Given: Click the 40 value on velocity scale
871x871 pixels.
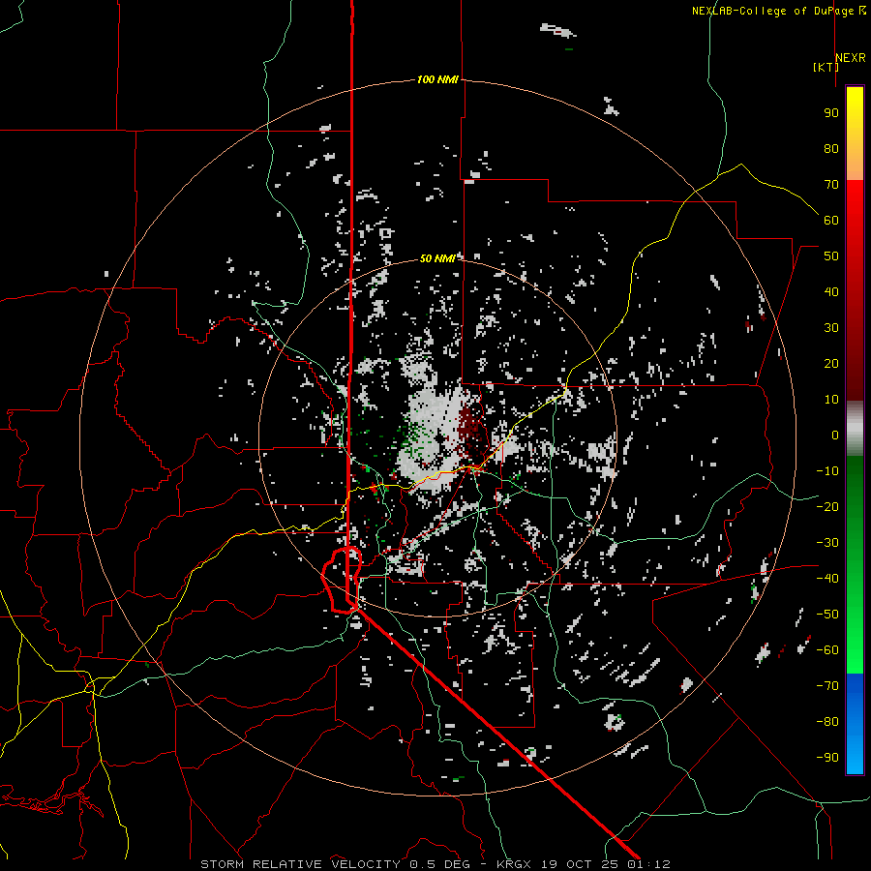Looking at the screenshot, I should point(831,292).
